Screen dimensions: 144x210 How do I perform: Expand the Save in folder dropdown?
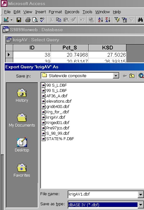116,76
